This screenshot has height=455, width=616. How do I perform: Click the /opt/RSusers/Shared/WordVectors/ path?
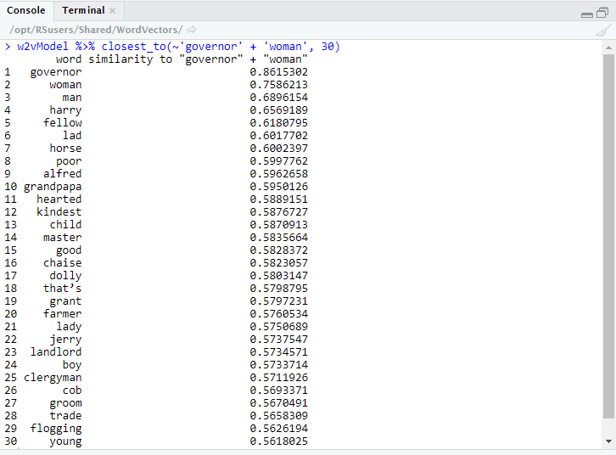95,30
